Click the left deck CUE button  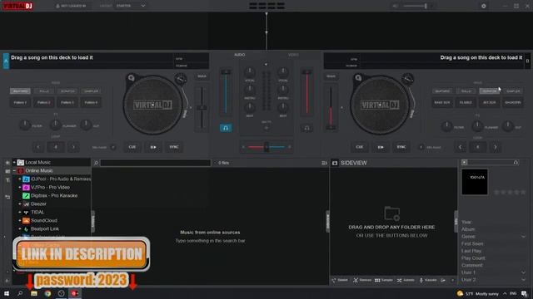132,147
